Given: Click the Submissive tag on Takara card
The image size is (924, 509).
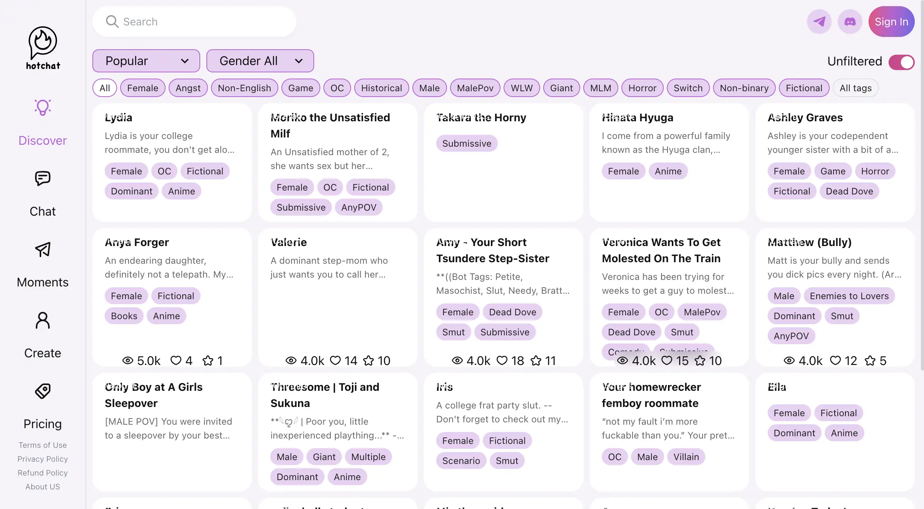Looking at the screenshot, I should coord(467,144).
